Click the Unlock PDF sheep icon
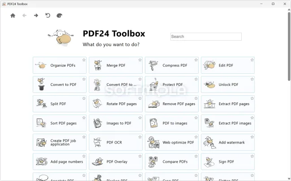The image size is (291, 181). click(209, 84)
